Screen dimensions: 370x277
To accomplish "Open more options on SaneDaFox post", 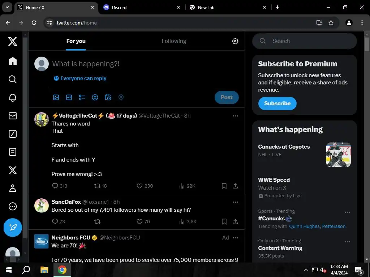I will coord(235,202).
